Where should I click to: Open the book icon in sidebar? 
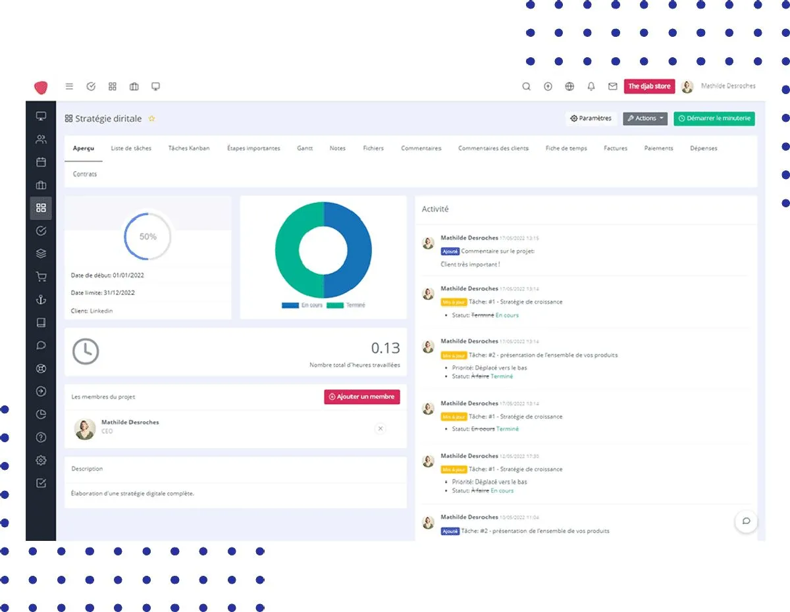(x=41, y=322)
